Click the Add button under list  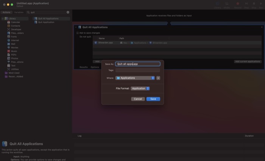click(x=97, y=61)
